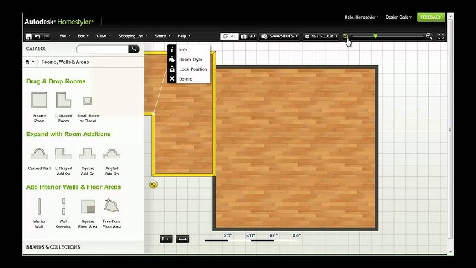The height and width of the screenshot is (268, 476).
Task: Undo the last action in toolbar
Action: [x=37, y=37]
